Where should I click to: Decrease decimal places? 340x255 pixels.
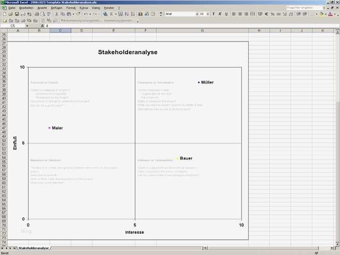291,14
